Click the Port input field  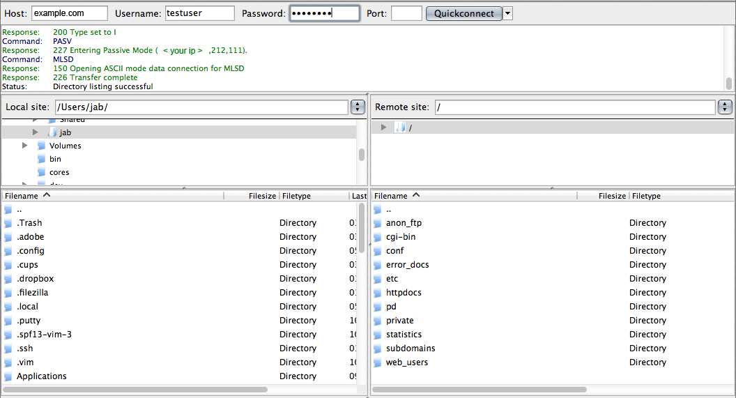pos(406,13)
